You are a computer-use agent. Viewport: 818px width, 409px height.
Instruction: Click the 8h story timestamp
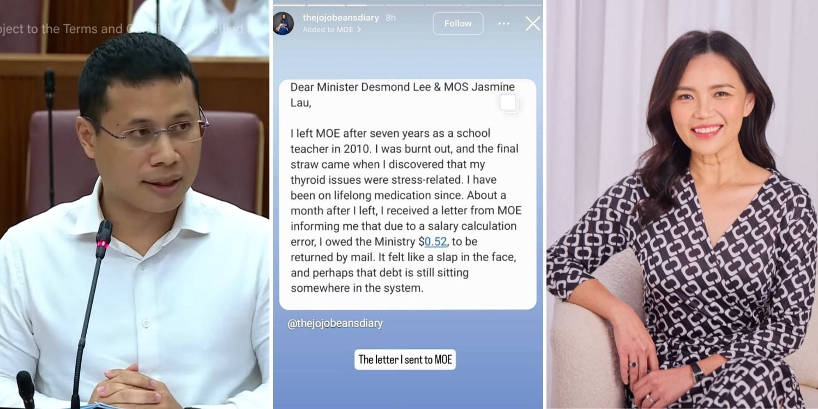point(390,17)
